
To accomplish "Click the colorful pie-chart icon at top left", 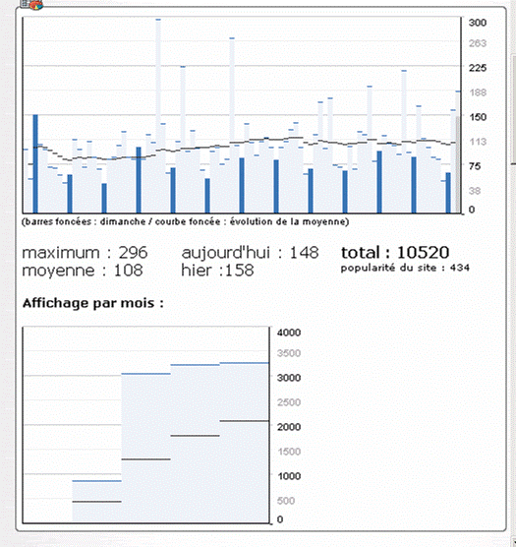I will point(36,5).
